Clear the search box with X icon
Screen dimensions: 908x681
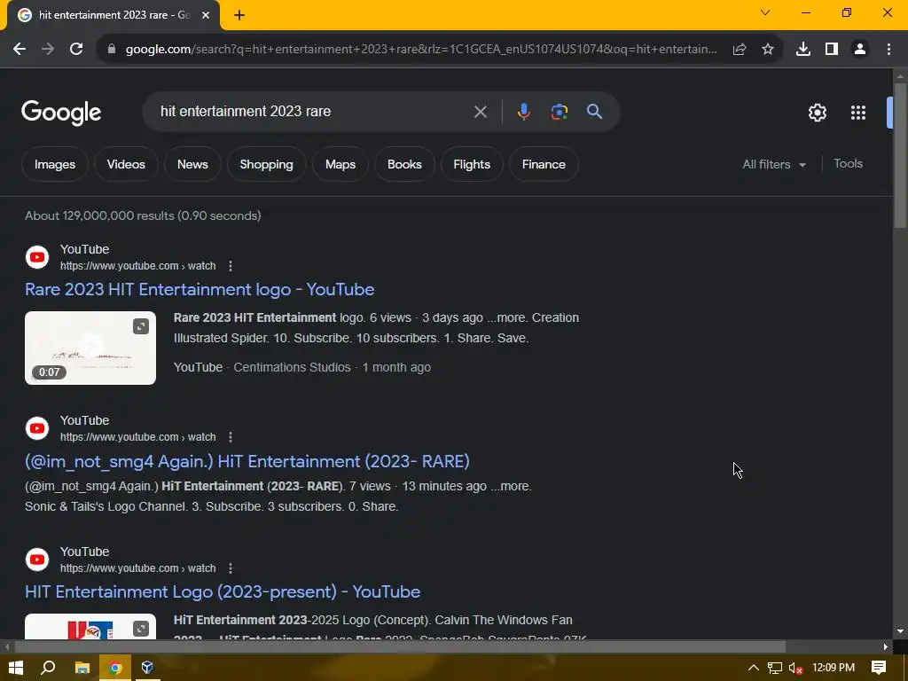click(x=480, y=112)
